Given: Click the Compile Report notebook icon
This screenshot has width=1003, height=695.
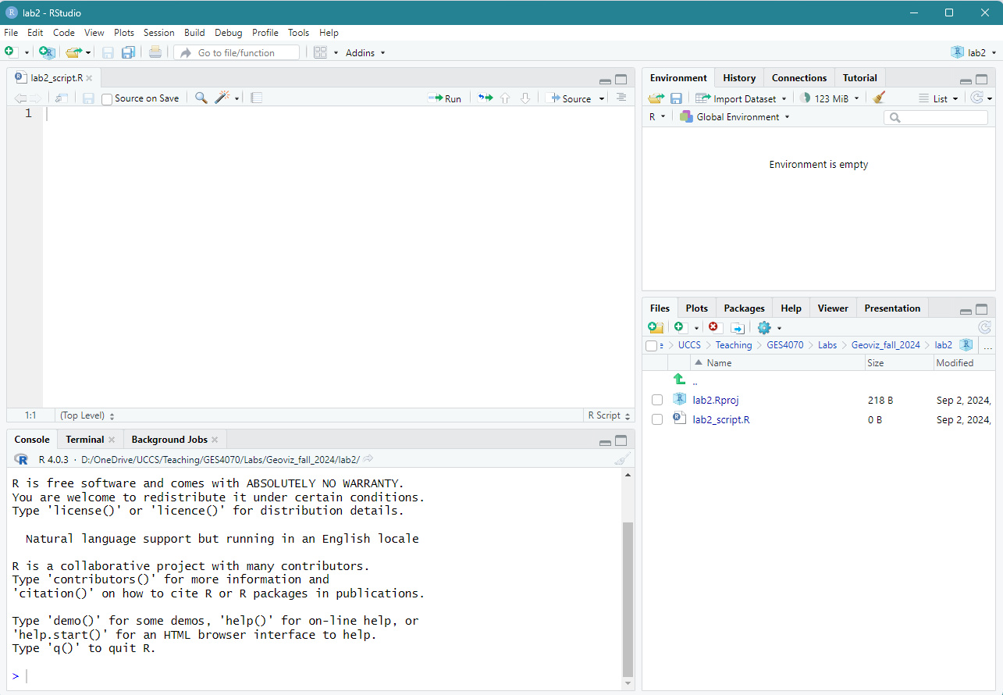Looking at the screenshot, I should [x=257, y=98].
